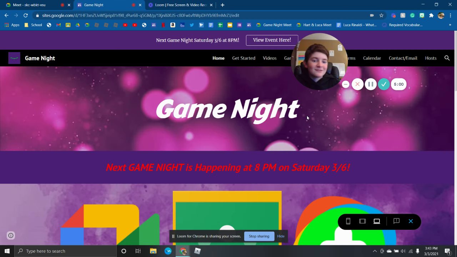Show hidden system tray icons
The height and width of the screenshot is (257, 457).
pos(375,251)
